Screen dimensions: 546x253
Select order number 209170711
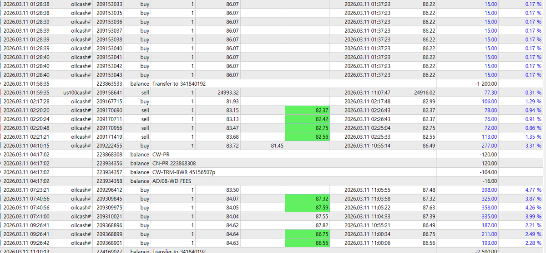109,119
